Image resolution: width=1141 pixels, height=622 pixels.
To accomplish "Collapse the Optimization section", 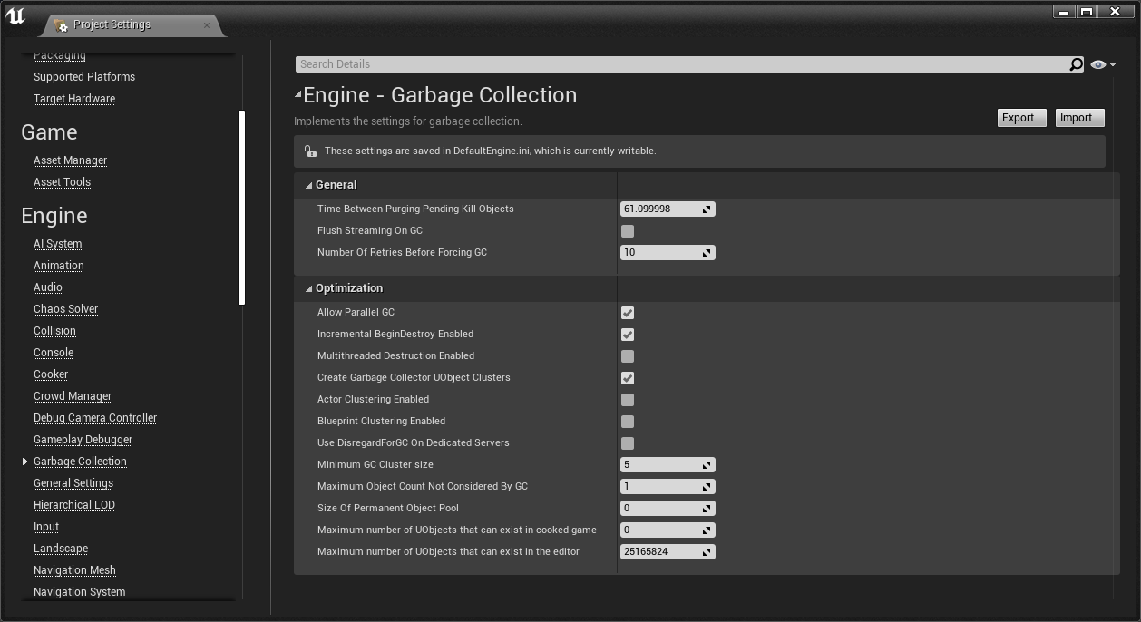I will [x=308, y=288].
